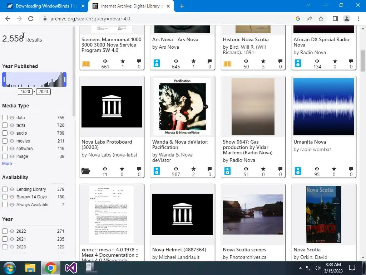Image resolution: width=366 pixels, height=275 pixels.
Task: Click the favorites star on Historic Nova Scotia card
Action: pyautogui.click(x=263, y=61)
